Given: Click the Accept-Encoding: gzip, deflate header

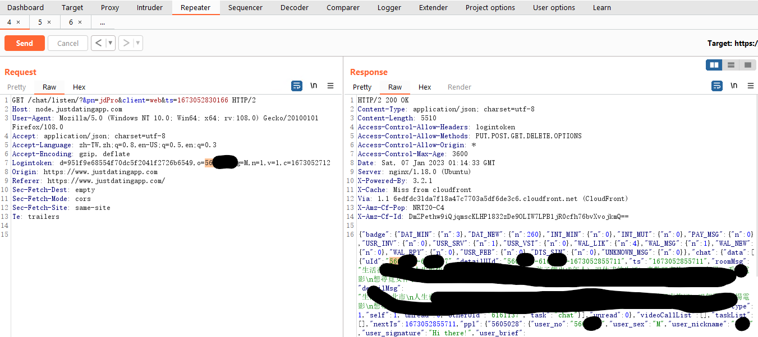Looking at the screenshot, I should (71, 154).
